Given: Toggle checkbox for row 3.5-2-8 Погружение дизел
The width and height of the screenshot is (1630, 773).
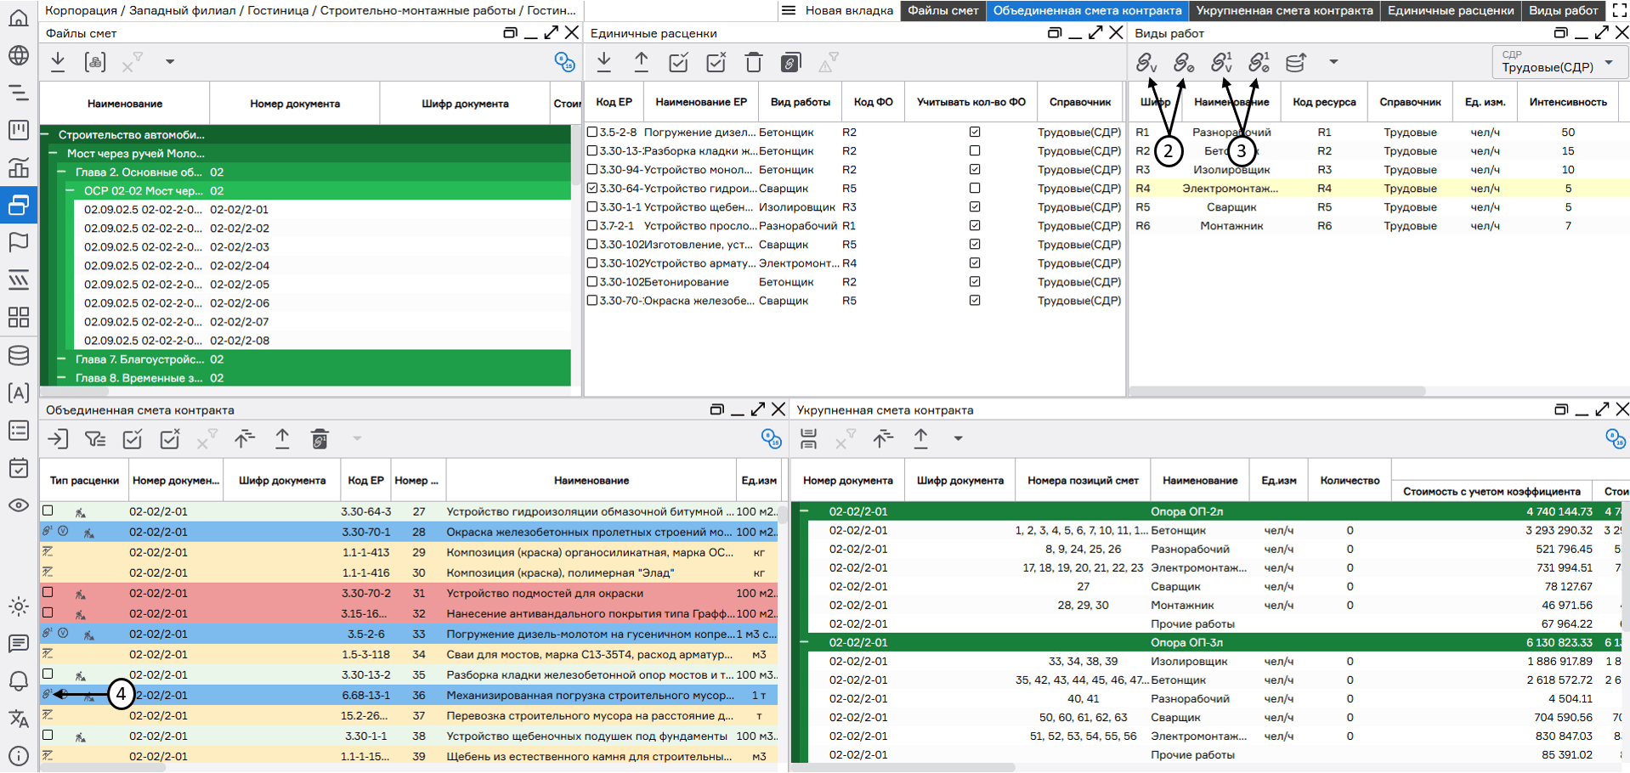Looking at the screenshot, I should tap(593, 133).
